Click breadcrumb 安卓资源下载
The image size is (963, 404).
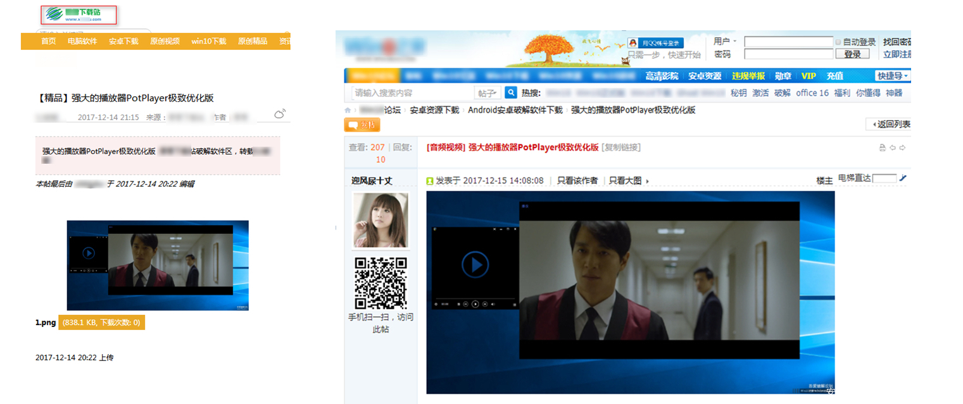pyautogui.click(x=434, y=110)
